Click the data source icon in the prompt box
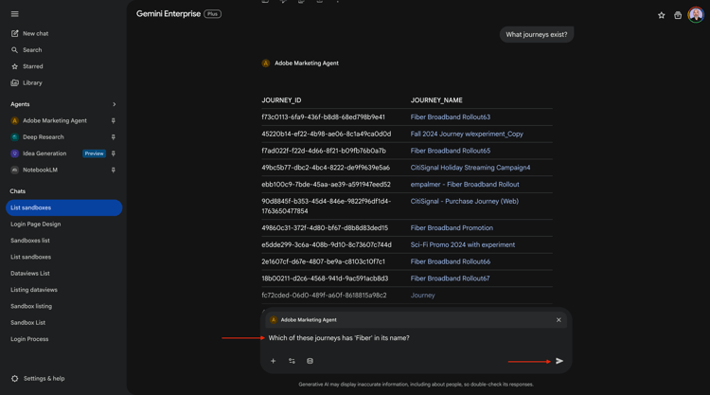 pos(310,361)
